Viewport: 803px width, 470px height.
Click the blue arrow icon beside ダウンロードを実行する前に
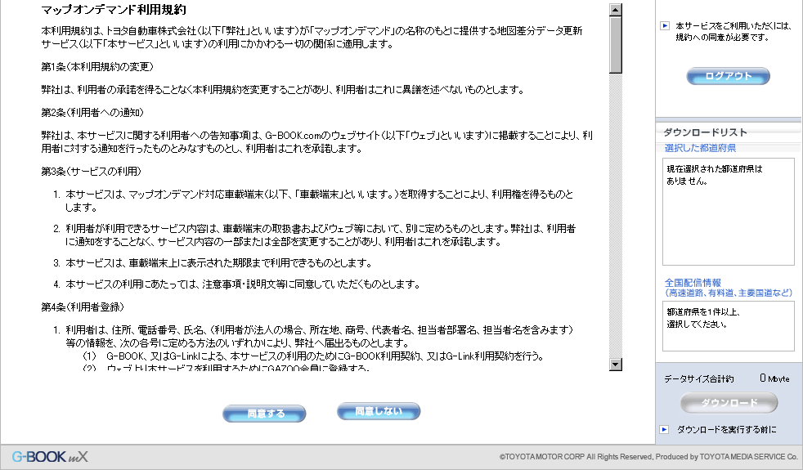click(664, 430)
